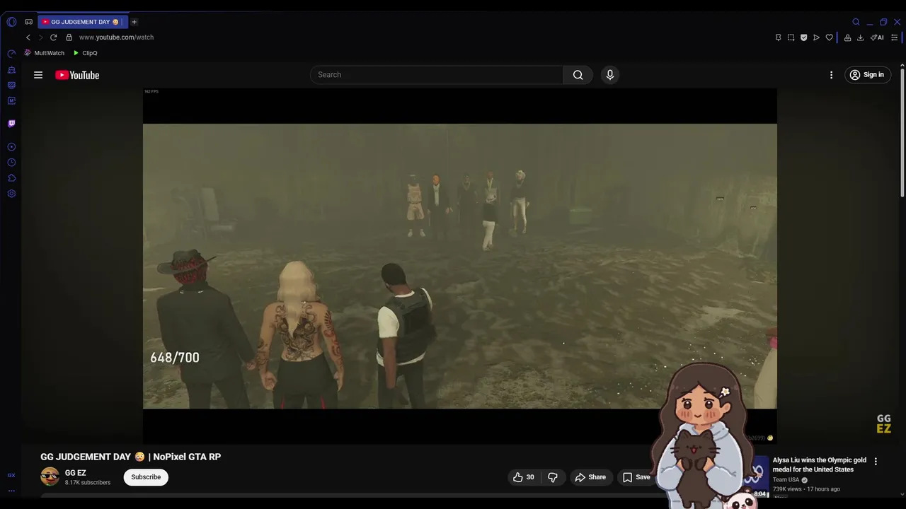This screenshot has height=509, width=906.
Task: Start voice search with microphone
Action: pyautogui.click(x=610, y=75)
